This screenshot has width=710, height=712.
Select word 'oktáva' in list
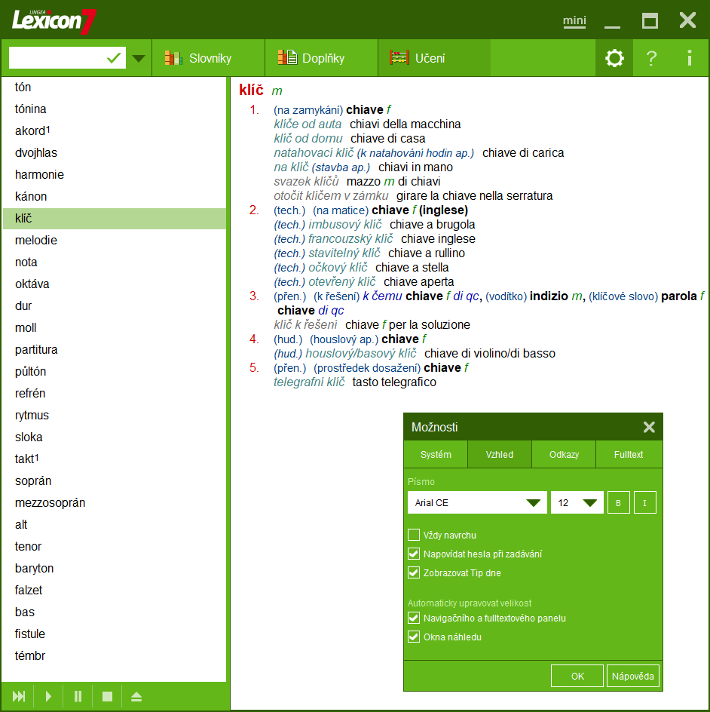point(115,284)
